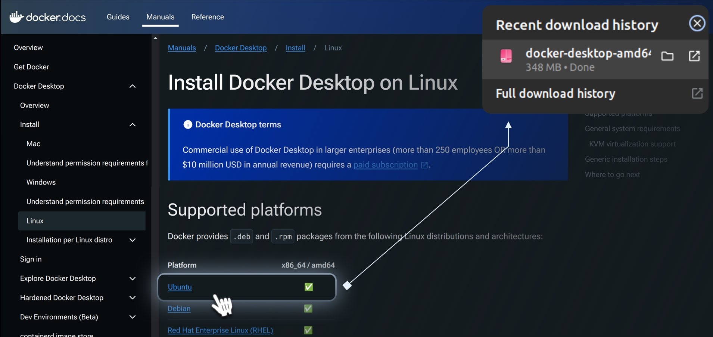
Task: Click the docker-desktop-amd64 file type icon
Action: [x=506, y=56]
